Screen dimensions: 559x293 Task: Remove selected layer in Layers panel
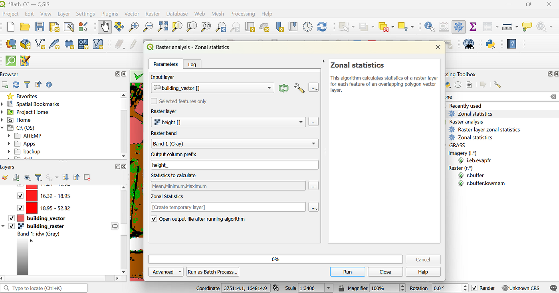[x=87, y=177]
